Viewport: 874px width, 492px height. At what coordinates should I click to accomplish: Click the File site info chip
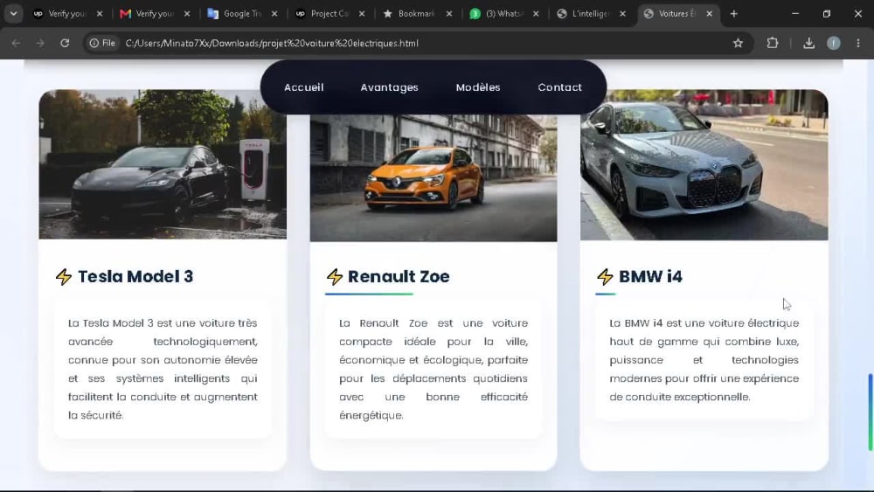(x=102, y=43)
